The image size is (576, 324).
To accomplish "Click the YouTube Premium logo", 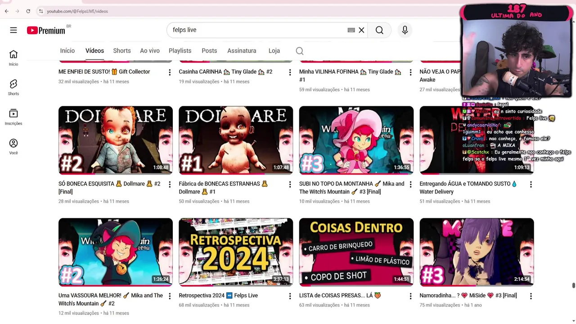I will pos(46,30).
